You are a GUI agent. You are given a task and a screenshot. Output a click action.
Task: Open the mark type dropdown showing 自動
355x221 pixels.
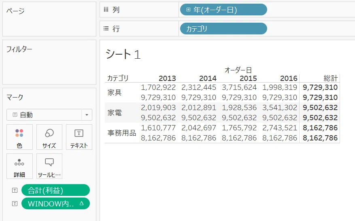tap(49, 115)
